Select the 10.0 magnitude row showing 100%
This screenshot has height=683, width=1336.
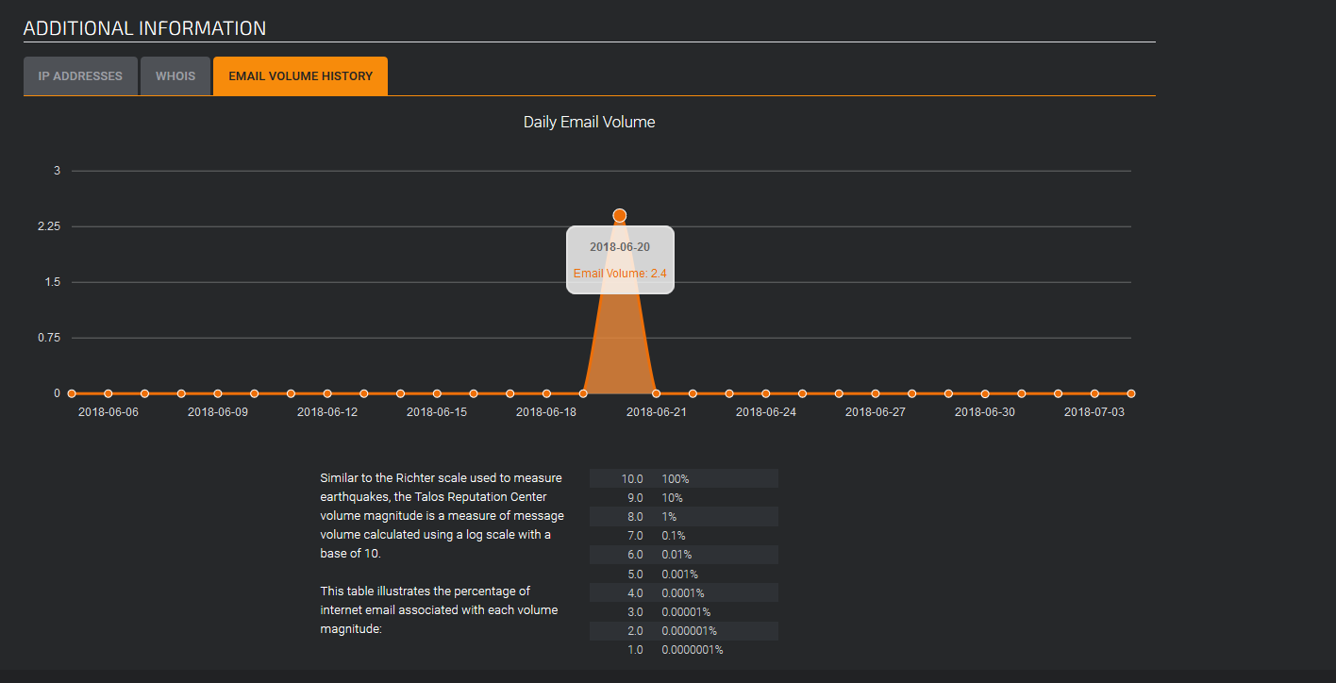point(683,479)
